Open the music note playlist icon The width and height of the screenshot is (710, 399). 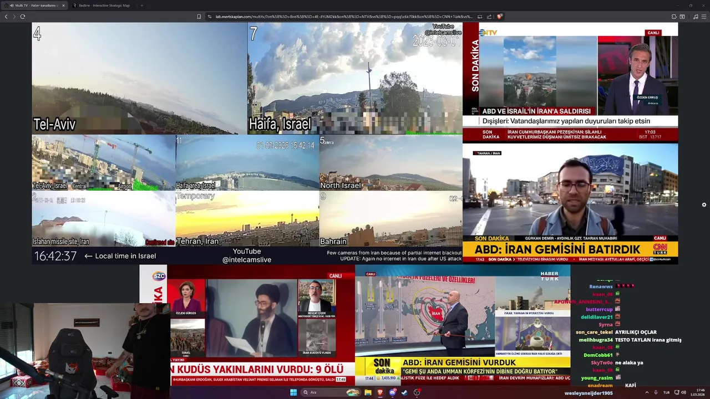tap(696, 17)
